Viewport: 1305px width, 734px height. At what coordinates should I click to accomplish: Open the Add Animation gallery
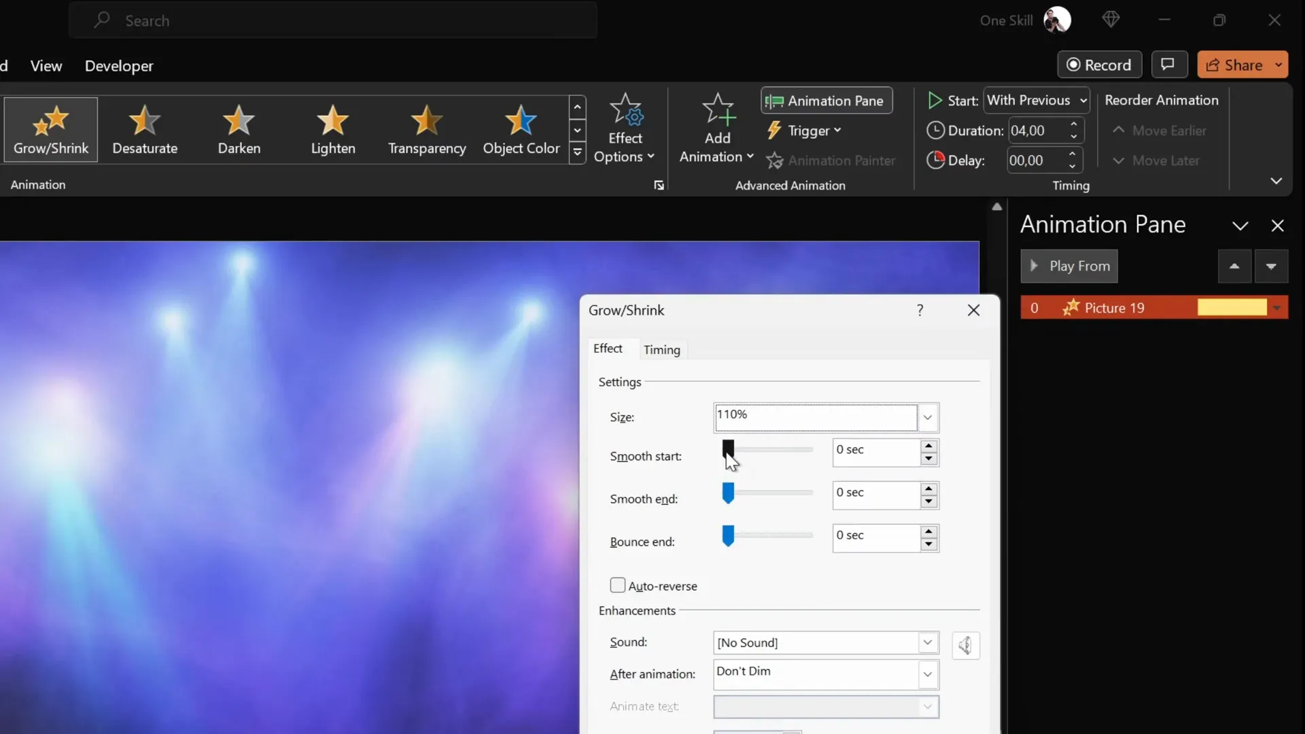(x=717, y=129)
